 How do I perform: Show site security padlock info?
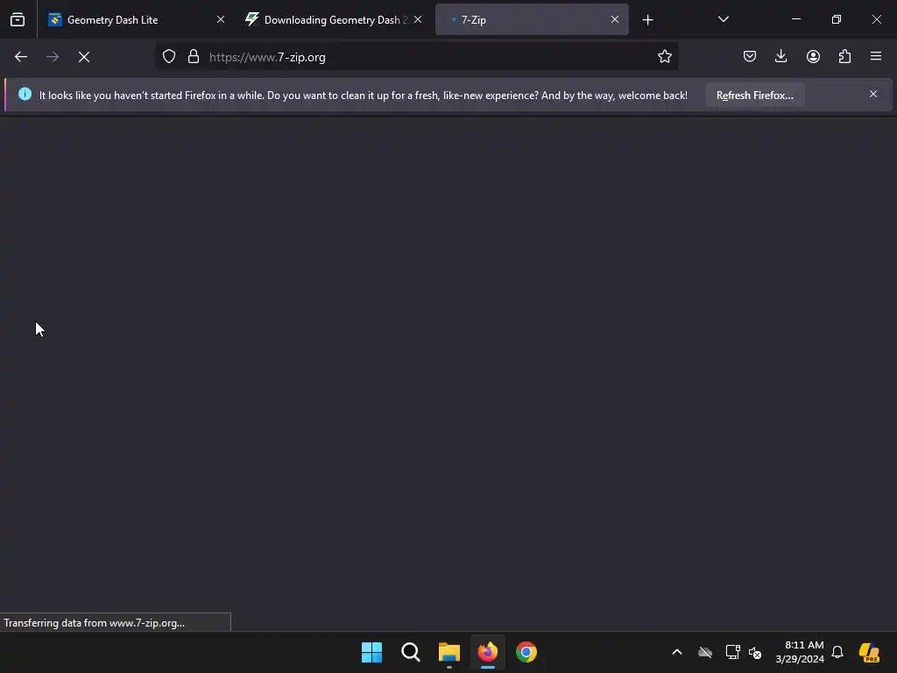click(194, 57)
